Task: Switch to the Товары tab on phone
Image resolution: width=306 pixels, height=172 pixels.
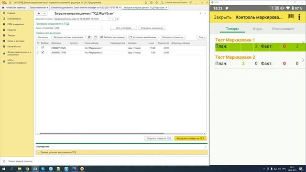Action: coord(232,29)
